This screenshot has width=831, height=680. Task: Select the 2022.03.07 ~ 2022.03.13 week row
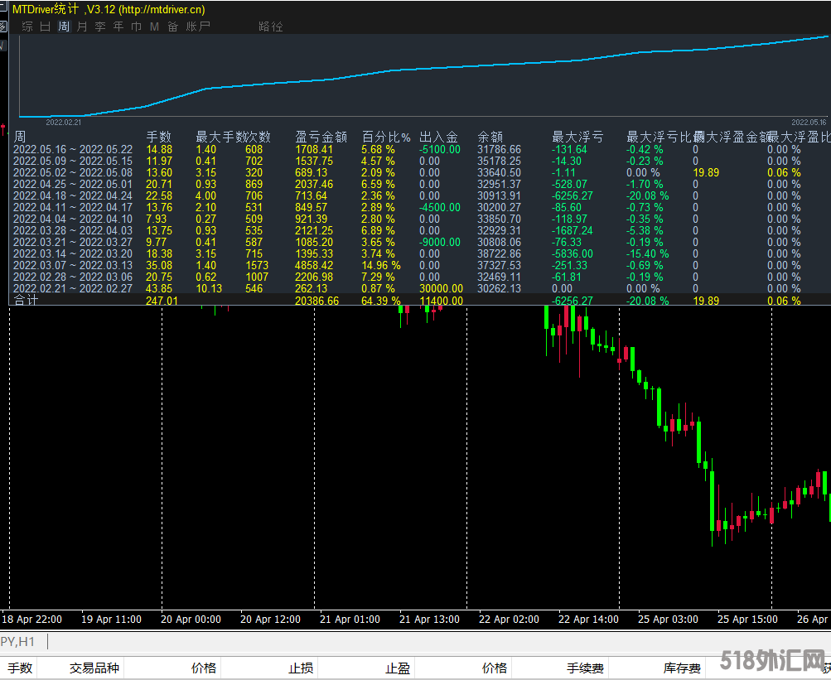point(73,266)
